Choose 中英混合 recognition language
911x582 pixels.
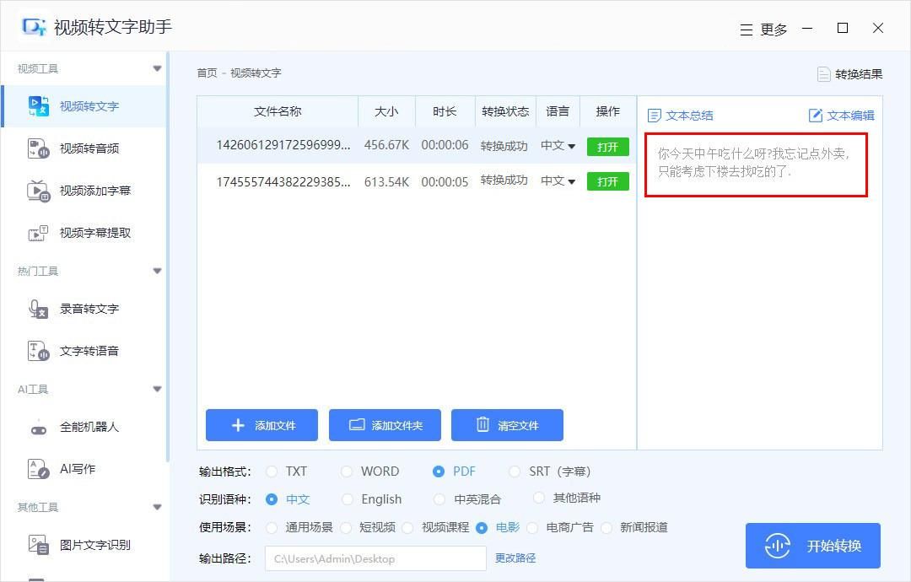pyautogui.click(x=439, y=499)
